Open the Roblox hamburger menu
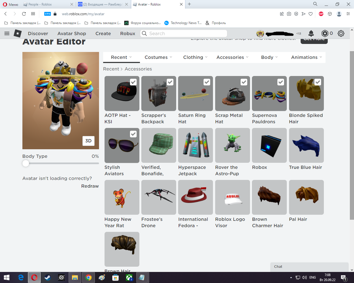The height and width of the screenshot is (283, 354). (x=7, y=33)
